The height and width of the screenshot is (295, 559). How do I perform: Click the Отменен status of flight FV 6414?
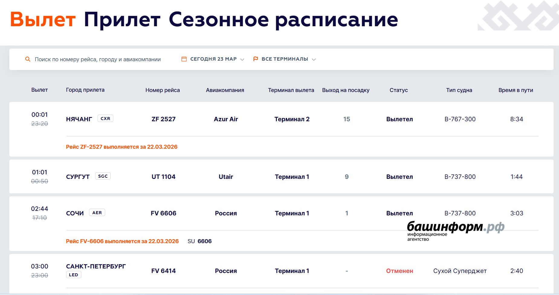coord(399,271)
